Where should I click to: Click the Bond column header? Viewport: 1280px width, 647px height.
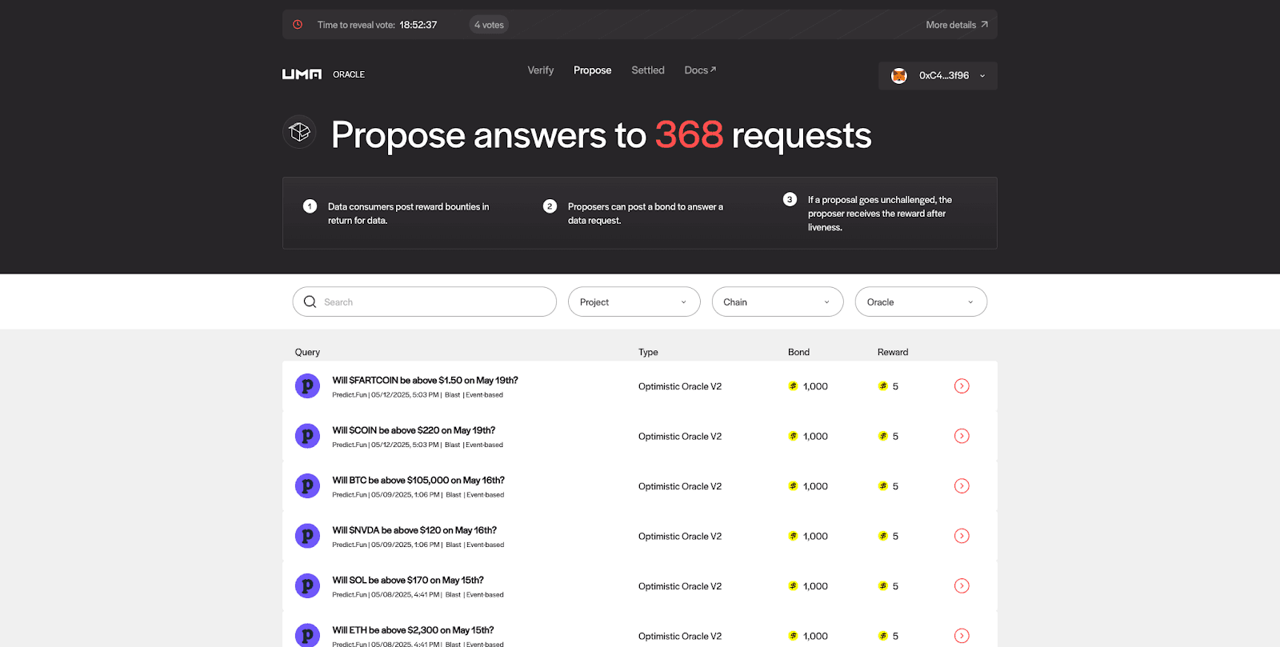(x=798, y=352)
